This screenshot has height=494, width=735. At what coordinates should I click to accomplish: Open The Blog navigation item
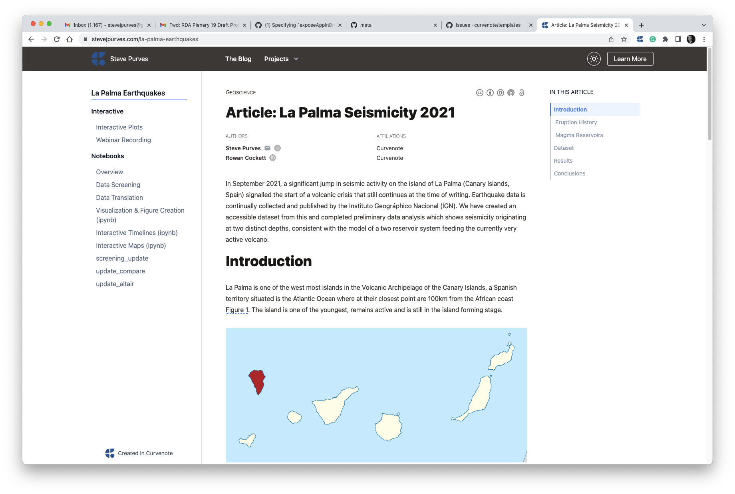(x=238, y=59)
